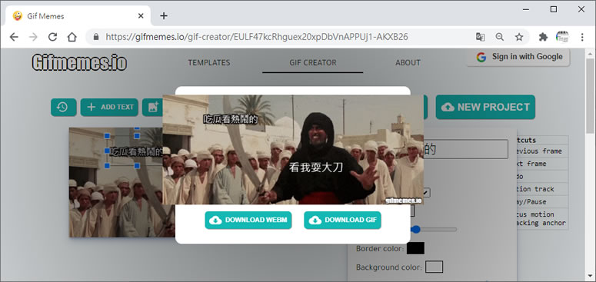Start a NEW PROJECT
The height and width of the screenshot is (282, 596).
tap(485, 107)
